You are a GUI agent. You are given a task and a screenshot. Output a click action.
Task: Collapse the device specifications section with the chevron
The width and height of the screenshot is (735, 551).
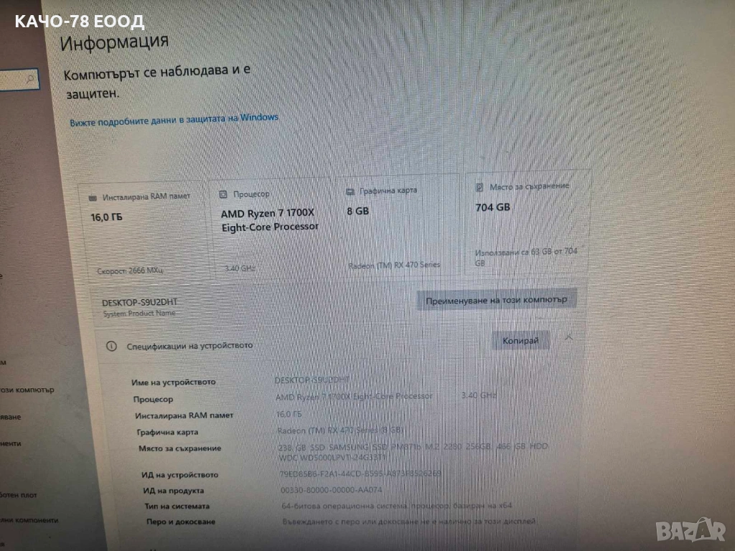click(x=568, y=337)
